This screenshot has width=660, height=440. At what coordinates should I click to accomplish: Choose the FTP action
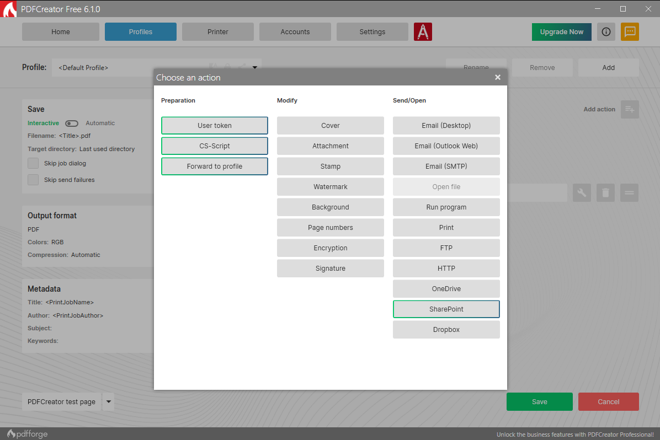pos(446,248)
